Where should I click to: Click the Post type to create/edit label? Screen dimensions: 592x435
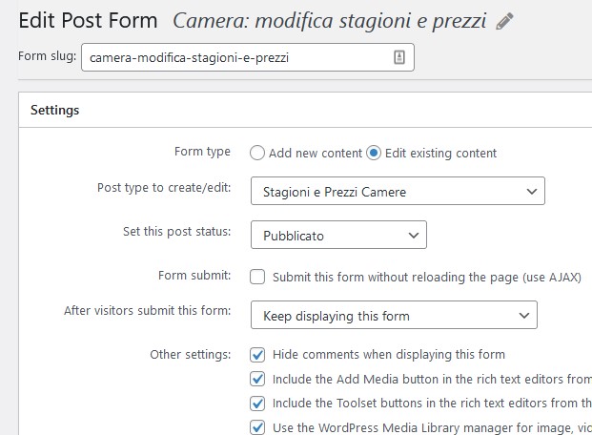coord(164,188)
